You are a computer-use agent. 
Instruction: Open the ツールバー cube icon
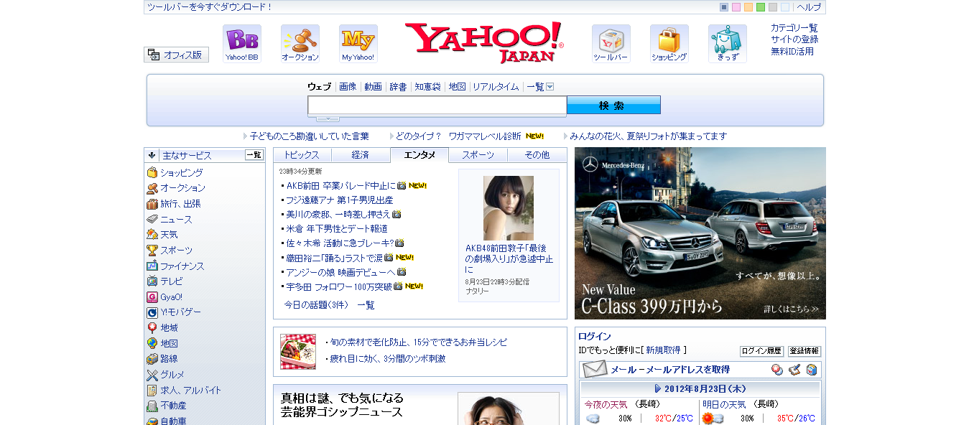611,44
